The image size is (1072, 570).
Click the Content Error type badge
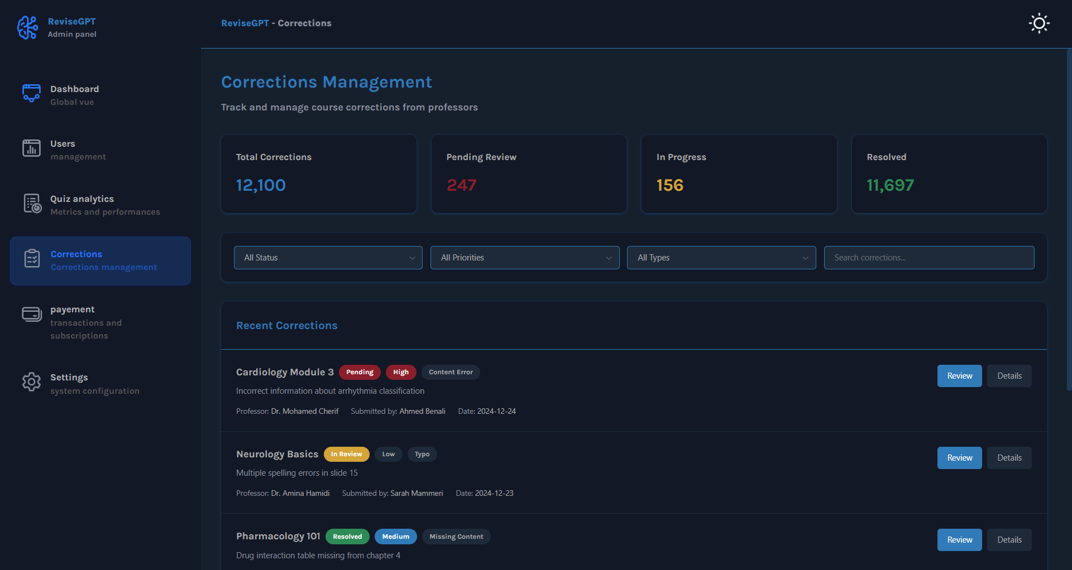point(451,372)
